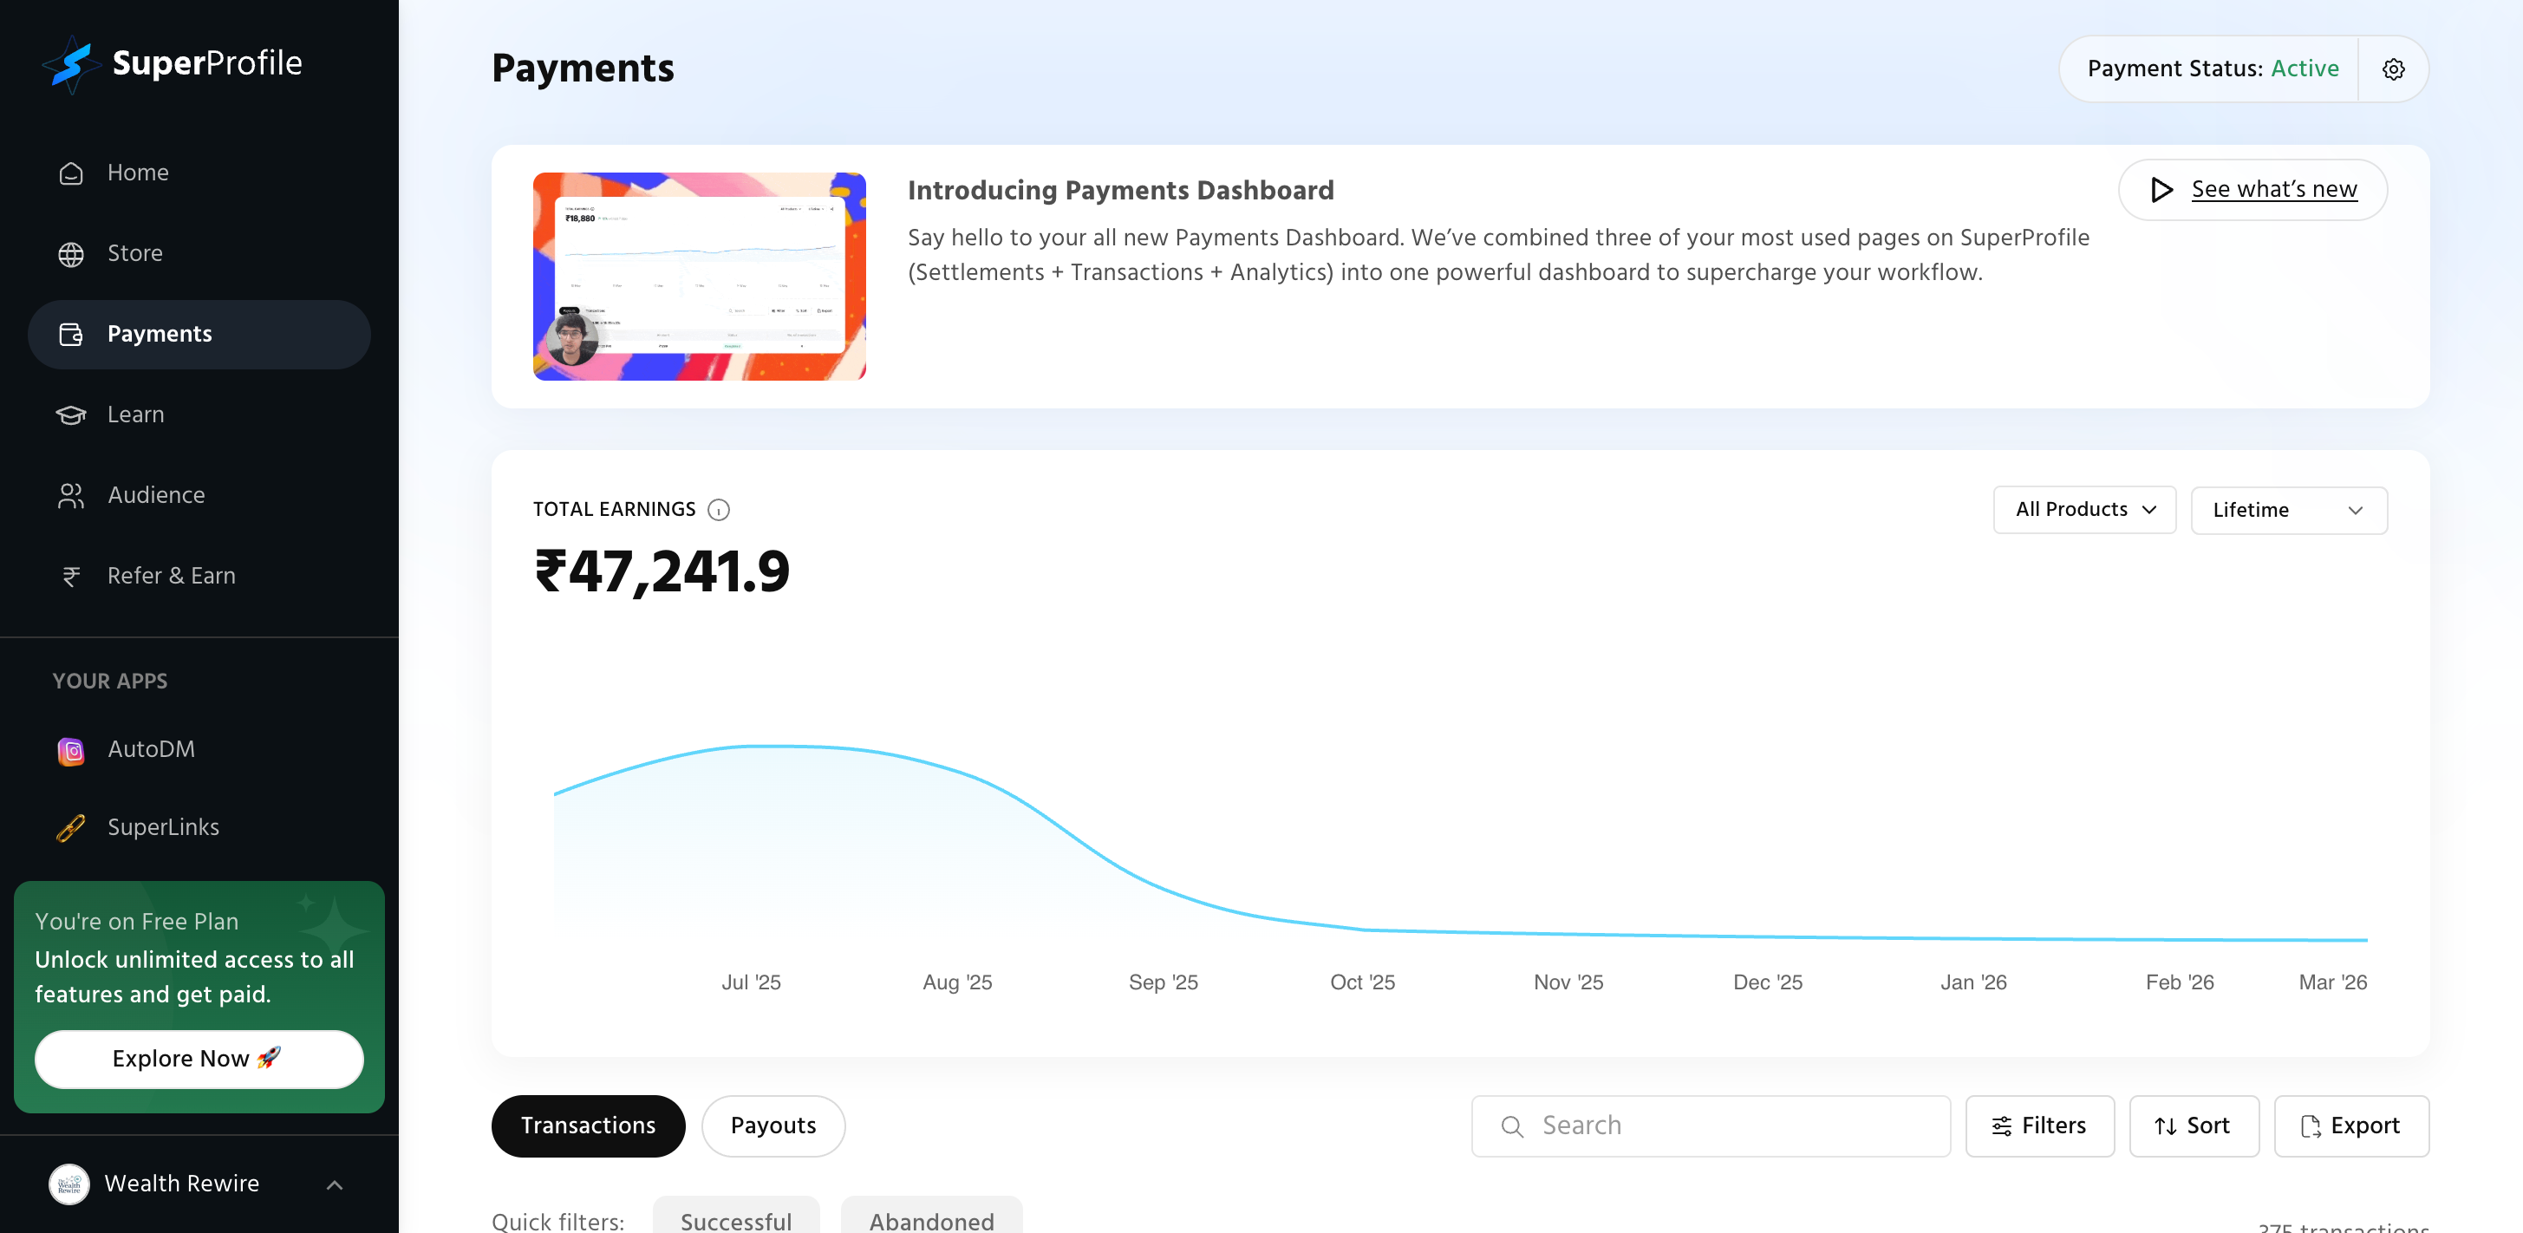
Task: Open the Lifetime date range dropdown
Action: (x=2288, y=510)
